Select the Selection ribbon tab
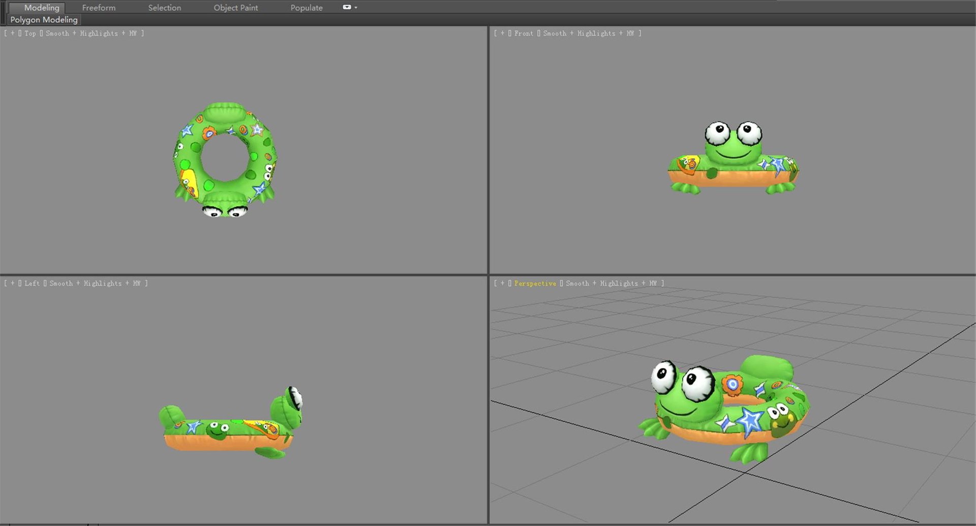976x526 pixels. click(x=164, y=8)
